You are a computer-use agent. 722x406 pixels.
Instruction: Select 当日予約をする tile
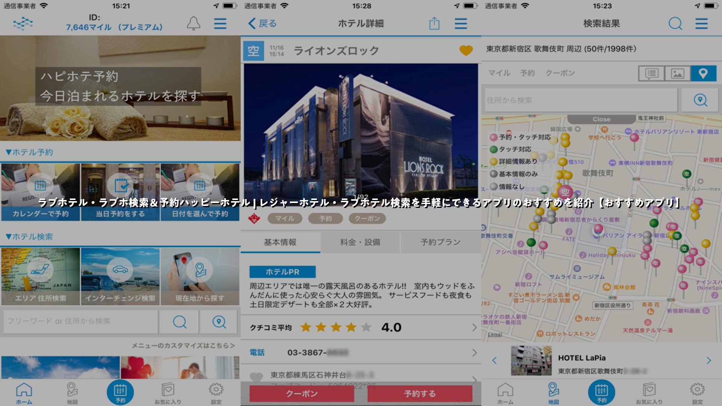pyautogui.click(x=120, y=192)
